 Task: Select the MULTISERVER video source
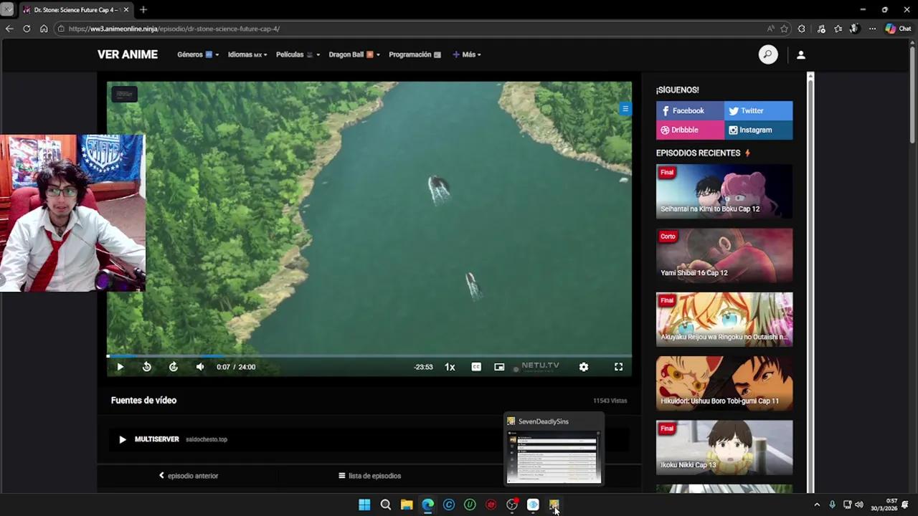coord(369,439)
